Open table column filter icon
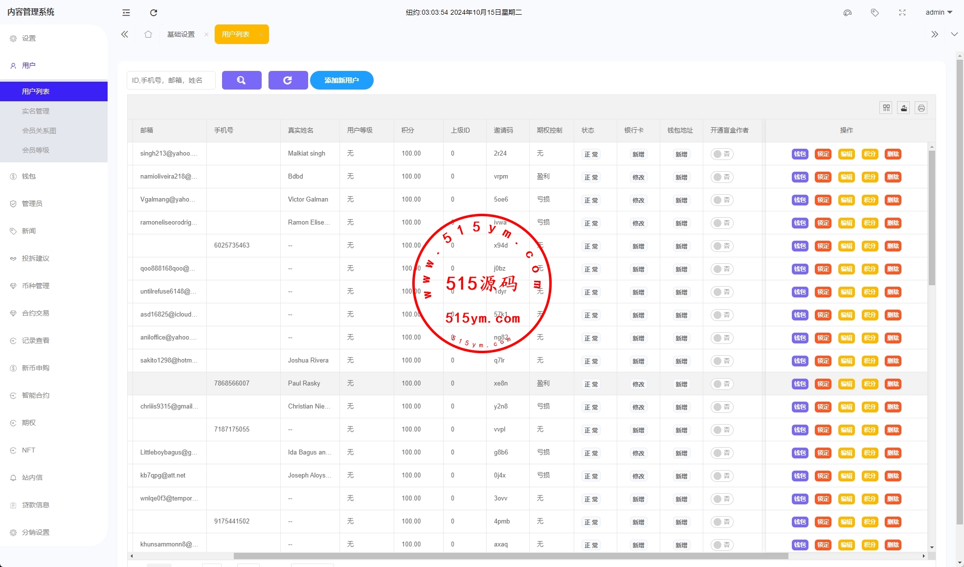This screenshot has height=567, width=964. [x=886, y=108]
